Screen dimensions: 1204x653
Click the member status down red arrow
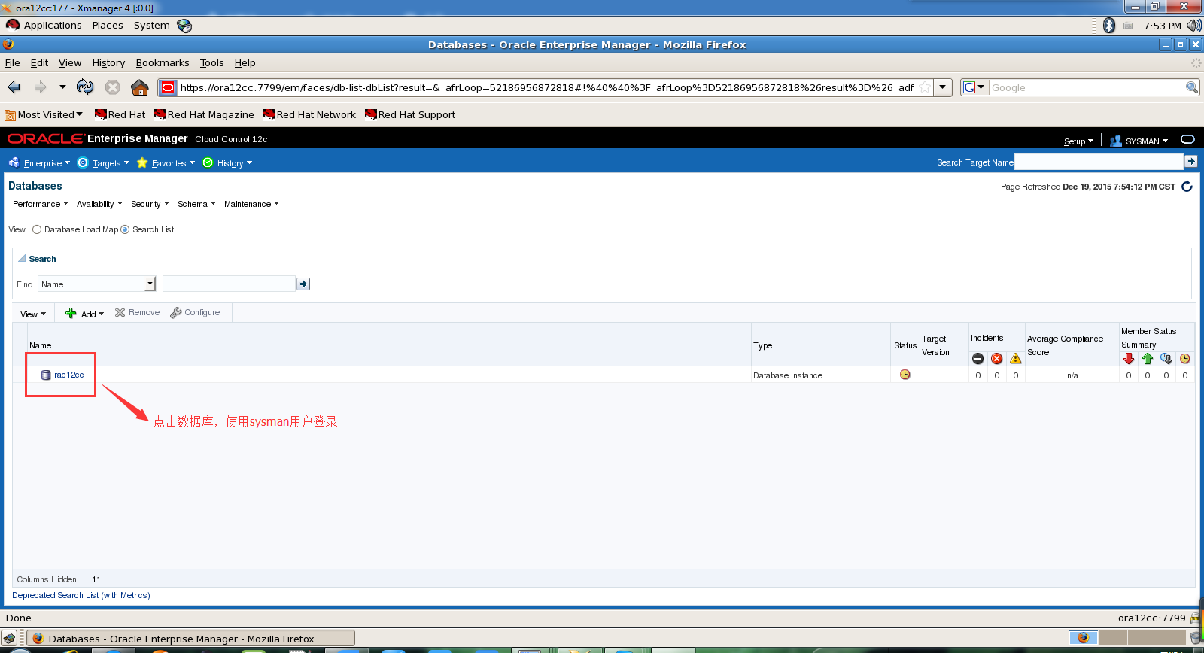click(x=1129, y=359)
